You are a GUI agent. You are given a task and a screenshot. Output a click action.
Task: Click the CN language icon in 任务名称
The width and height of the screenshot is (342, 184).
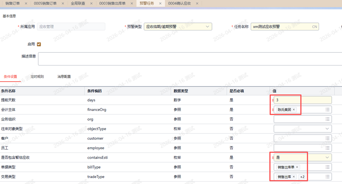(x=314, y=27)
